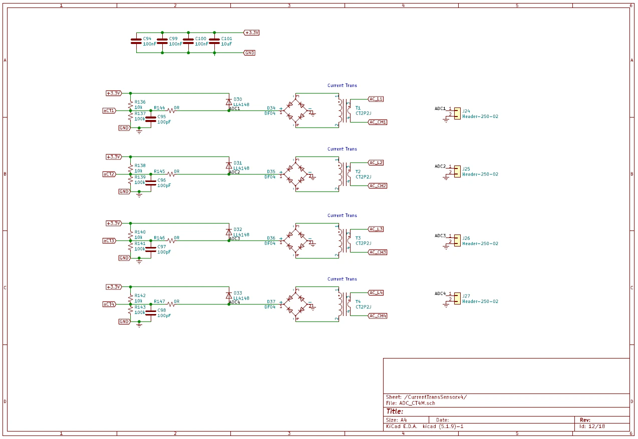The width and height of the screenshot is (638, 439).
Task: Select the R144 0R resistor symbol
Action: click(171, 110)
